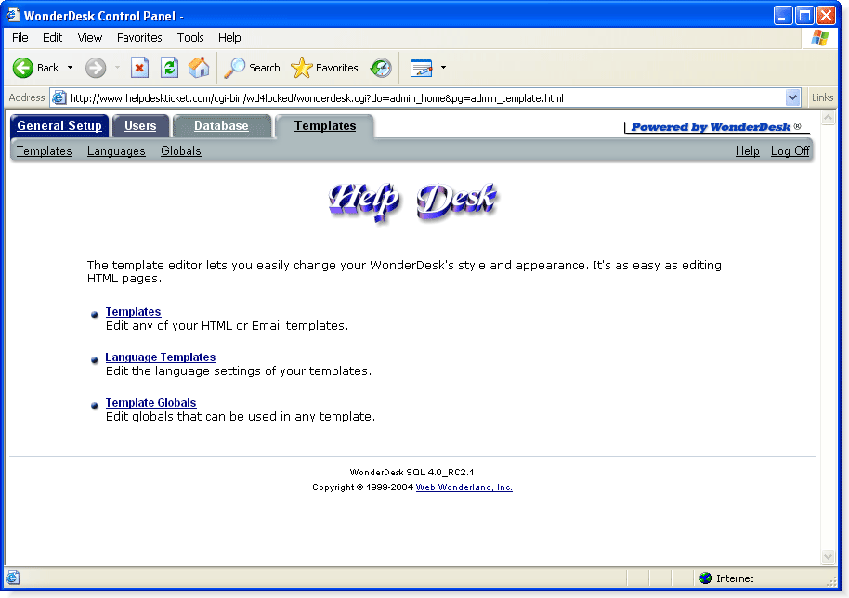Click text 'Edit globals that can be used in any template.'
The width and height of the screenshot is (849, 598).
241,416
